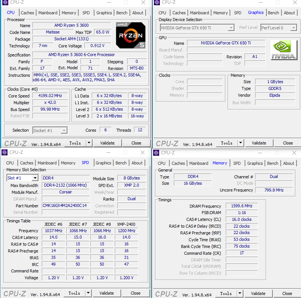
Task: Click the Channel # value Dual
Action: click(274, 176)
